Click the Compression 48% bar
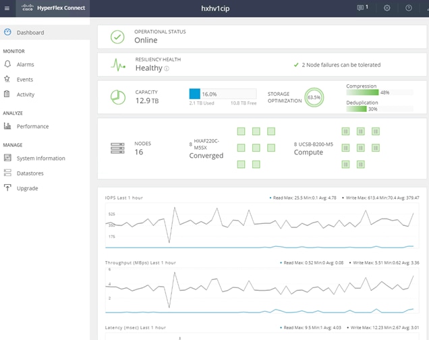This screenshot has width=429, height=340. [x=380, y=92]
